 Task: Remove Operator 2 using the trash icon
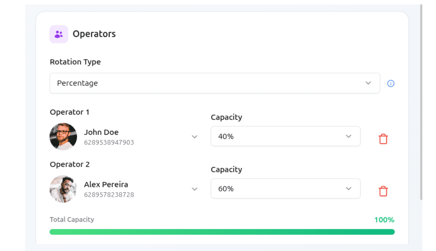click(x=383, y=191)
